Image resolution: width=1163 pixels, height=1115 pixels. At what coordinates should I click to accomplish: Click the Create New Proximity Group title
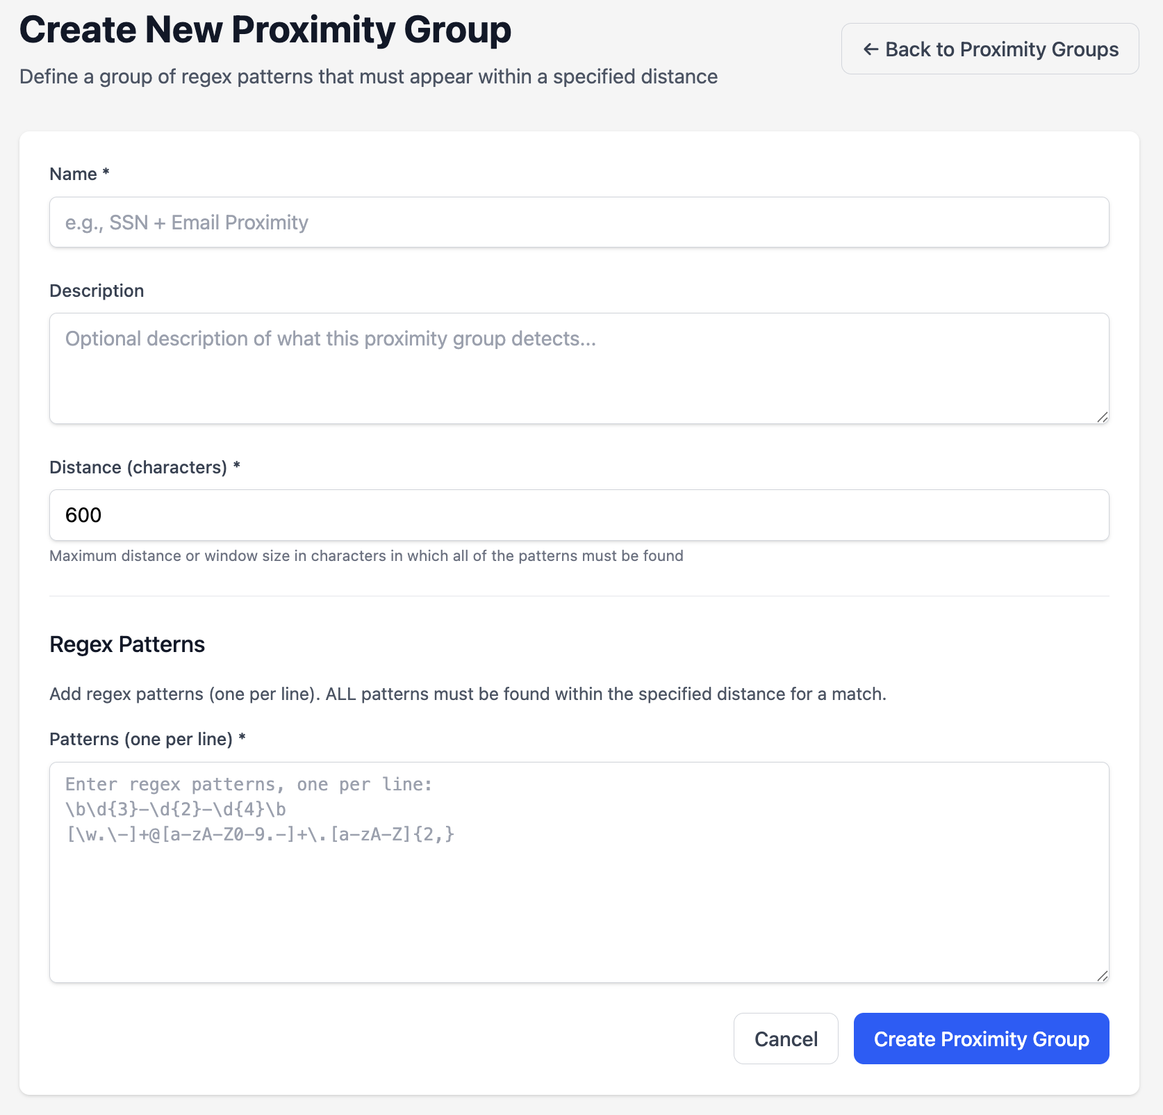coord(265,30)
